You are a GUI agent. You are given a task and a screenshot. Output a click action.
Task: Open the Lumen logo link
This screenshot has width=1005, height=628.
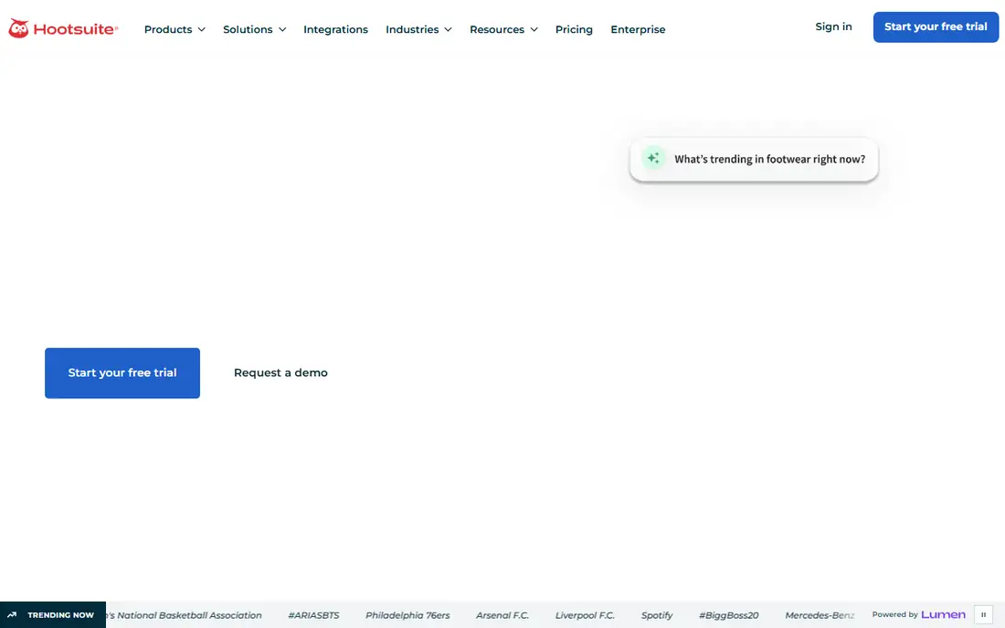[943, 614]
